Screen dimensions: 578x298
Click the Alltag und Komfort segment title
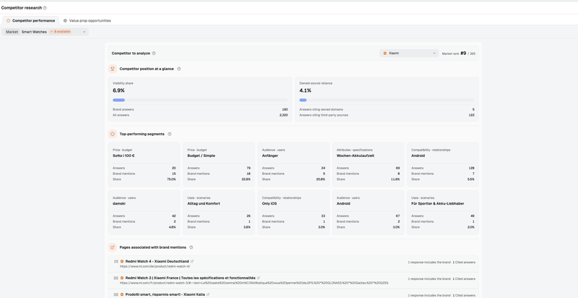(x=204, y=203)
